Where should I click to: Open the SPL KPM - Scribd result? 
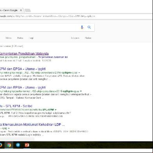pyautogui.click(x=16, y=106)
